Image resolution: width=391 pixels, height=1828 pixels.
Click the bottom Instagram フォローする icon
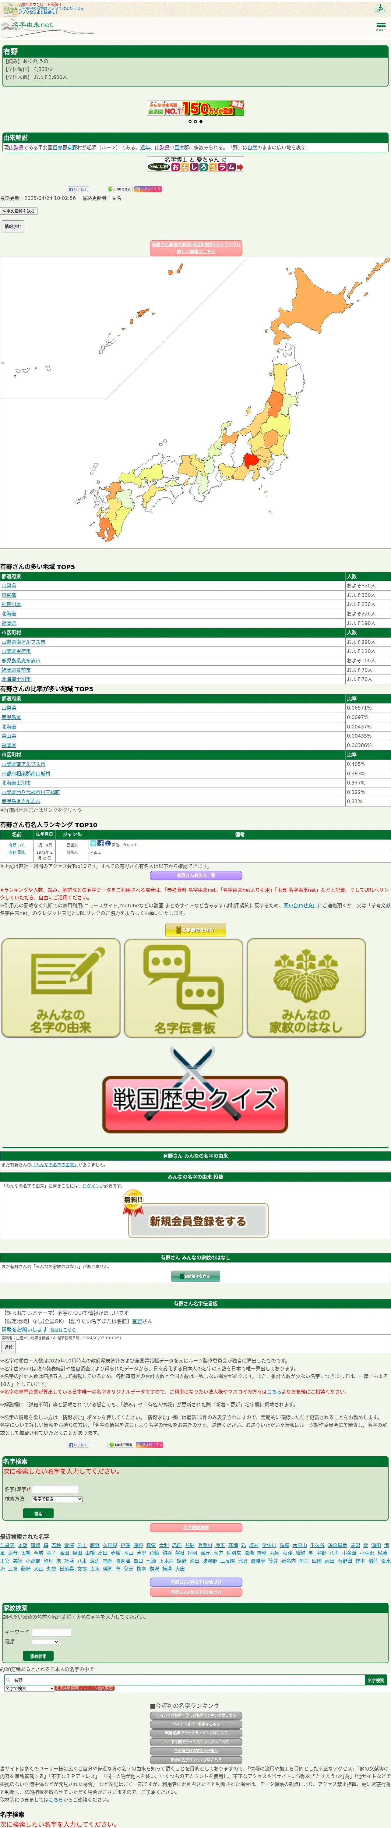[x=150, y=1444]
